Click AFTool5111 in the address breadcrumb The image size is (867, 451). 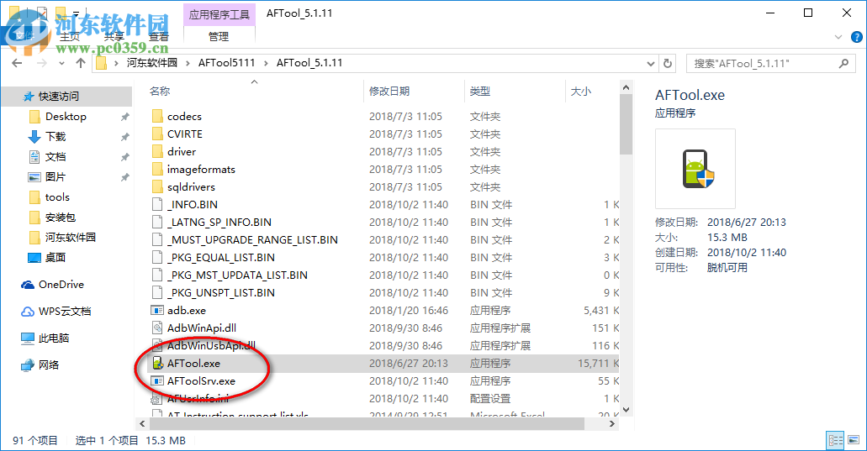coord(227,63)
